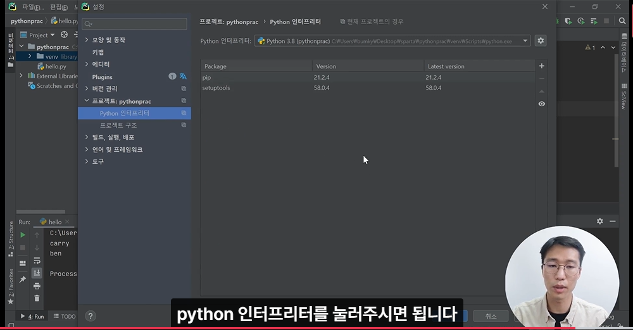633x330 pixels.
Task: Hide the Run panel with the minus icon
Action: tap(612, 221)
